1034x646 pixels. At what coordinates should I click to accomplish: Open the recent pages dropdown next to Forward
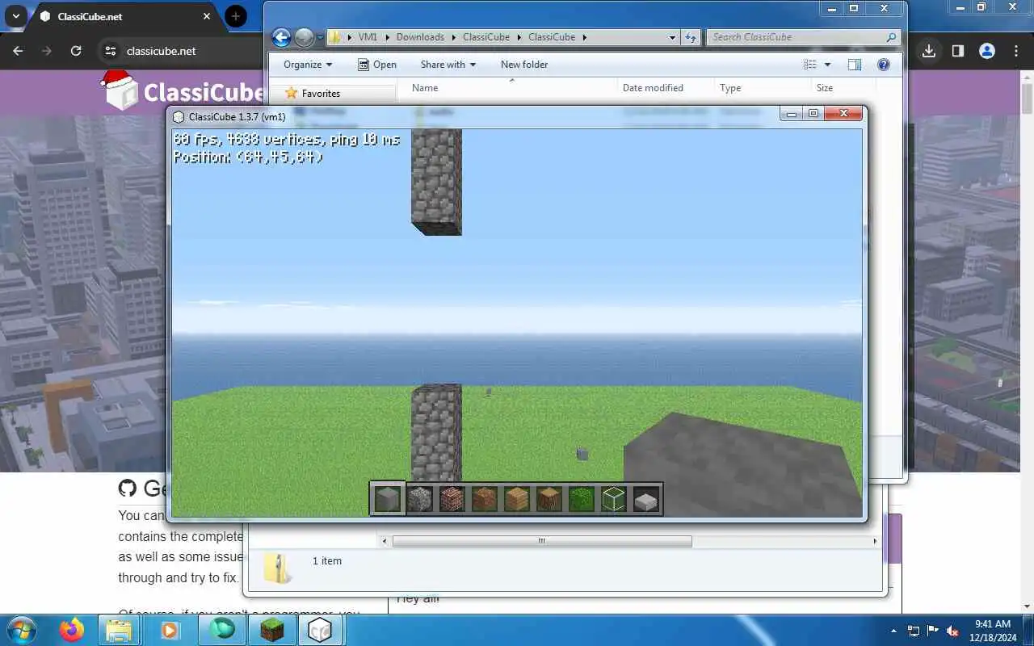point(321,37)
